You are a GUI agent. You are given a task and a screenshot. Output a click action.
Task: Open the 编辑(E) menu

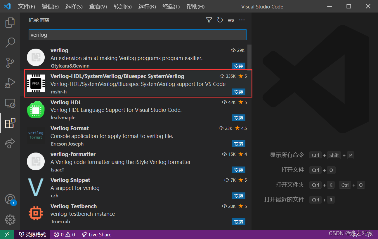[x=50, y=6]
